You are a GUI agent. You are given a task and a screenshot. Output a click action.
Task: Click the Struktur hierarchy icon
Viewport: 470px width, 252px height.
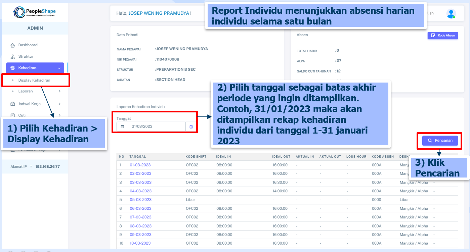coord(13,57)
